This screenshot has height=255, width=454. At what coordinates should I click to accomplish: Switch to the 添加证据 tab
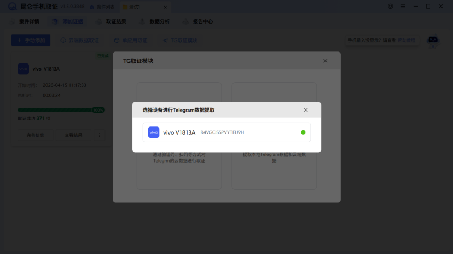pyautogui.click(x=67, y=21)
